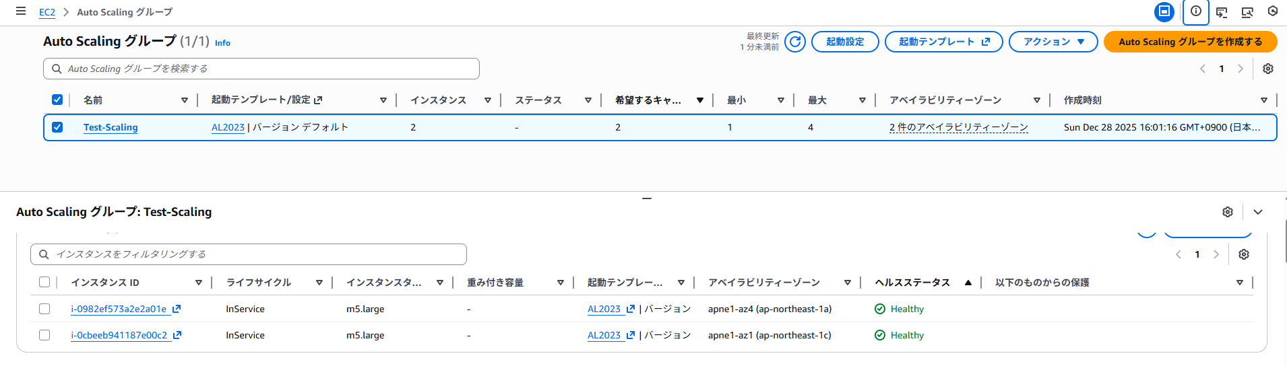The height and width of the screenshot is (366, 1287).
Task: Open the details panel settings gear
Action: click(x=1228, y=212)
